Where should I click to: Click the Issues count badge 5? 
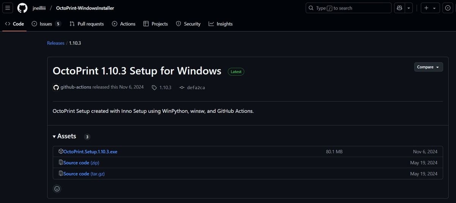(x=58, y=24)
